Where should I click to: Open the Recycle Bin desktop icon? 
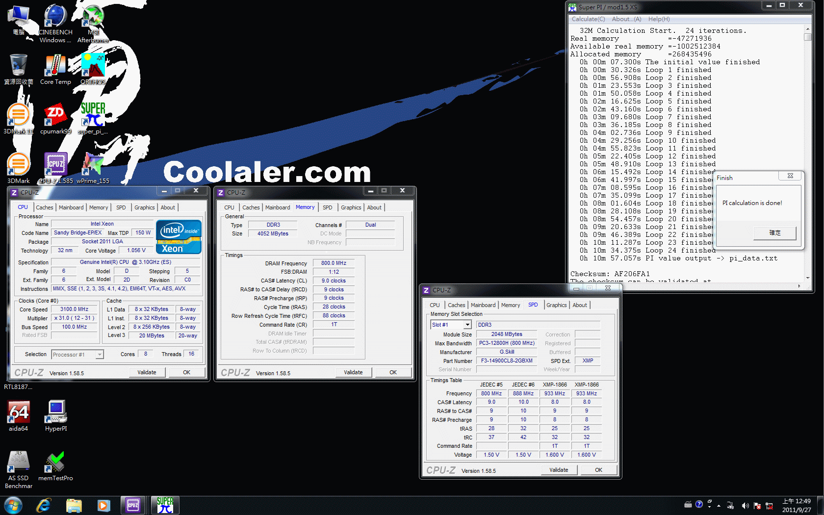19,69
